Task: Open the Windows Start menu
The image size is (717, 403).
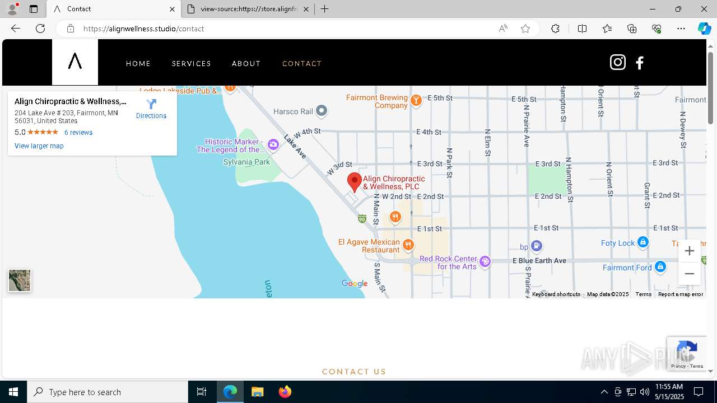Action: coord(13,392)
